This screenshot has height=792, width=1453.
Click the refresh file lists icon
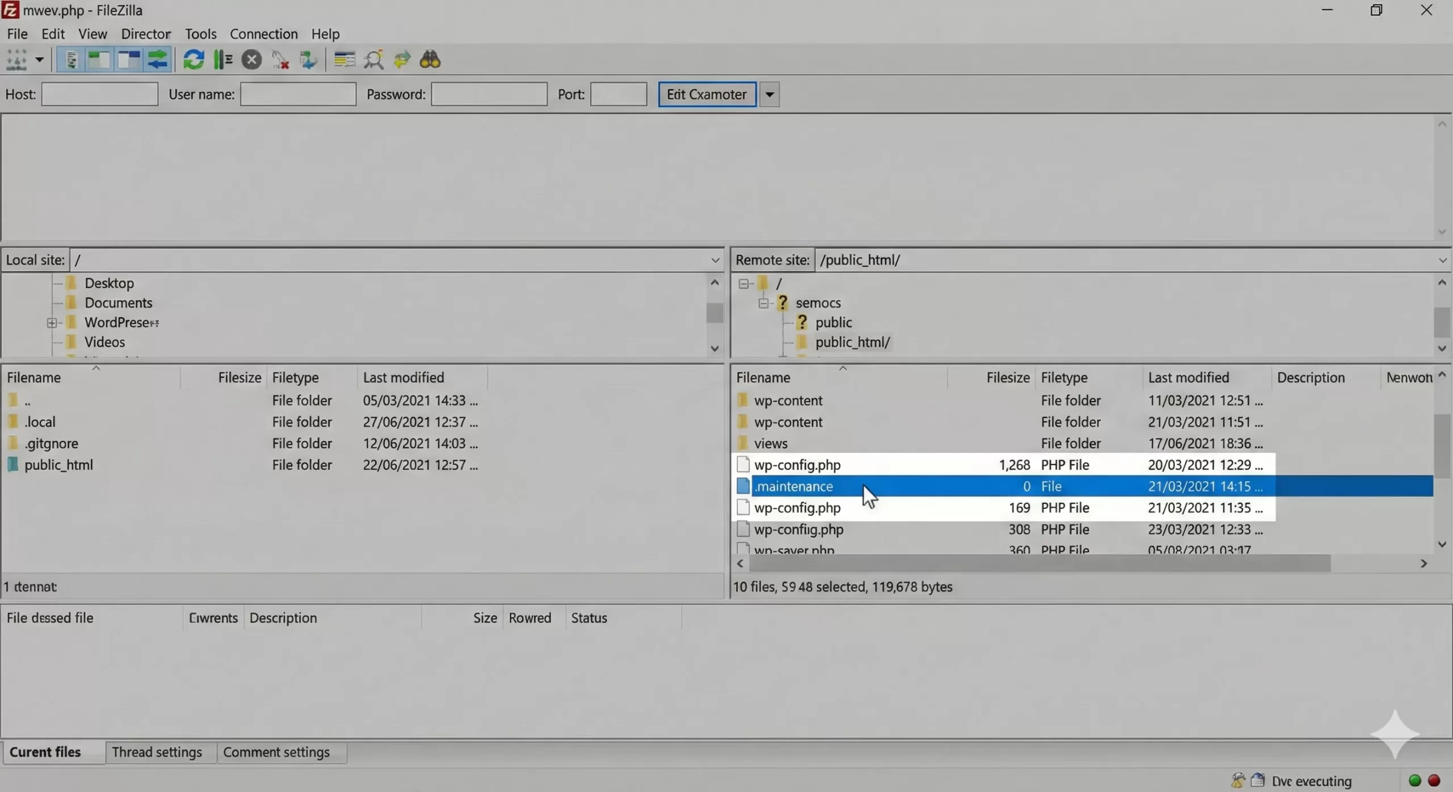pyautogui.click(x=194, y=60)
